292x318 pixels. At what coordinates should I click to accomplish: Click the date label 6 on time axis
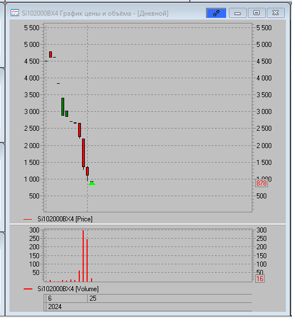point(50,298)
